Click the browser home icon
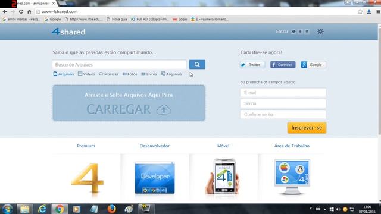 [x=29, y=11]
